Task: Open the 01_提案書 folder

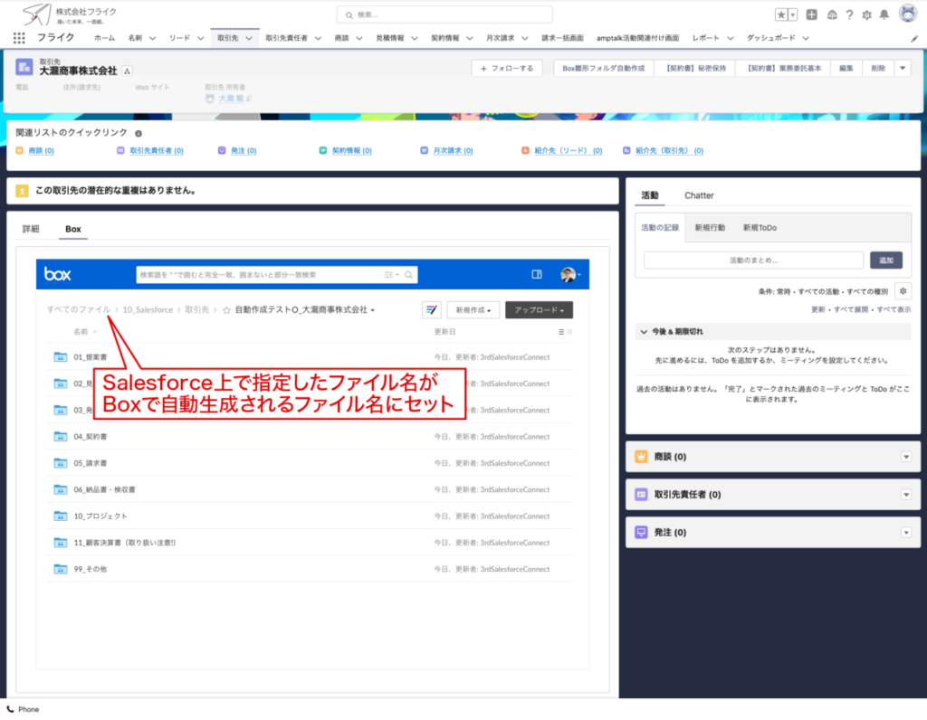Action: pos(91,356)
